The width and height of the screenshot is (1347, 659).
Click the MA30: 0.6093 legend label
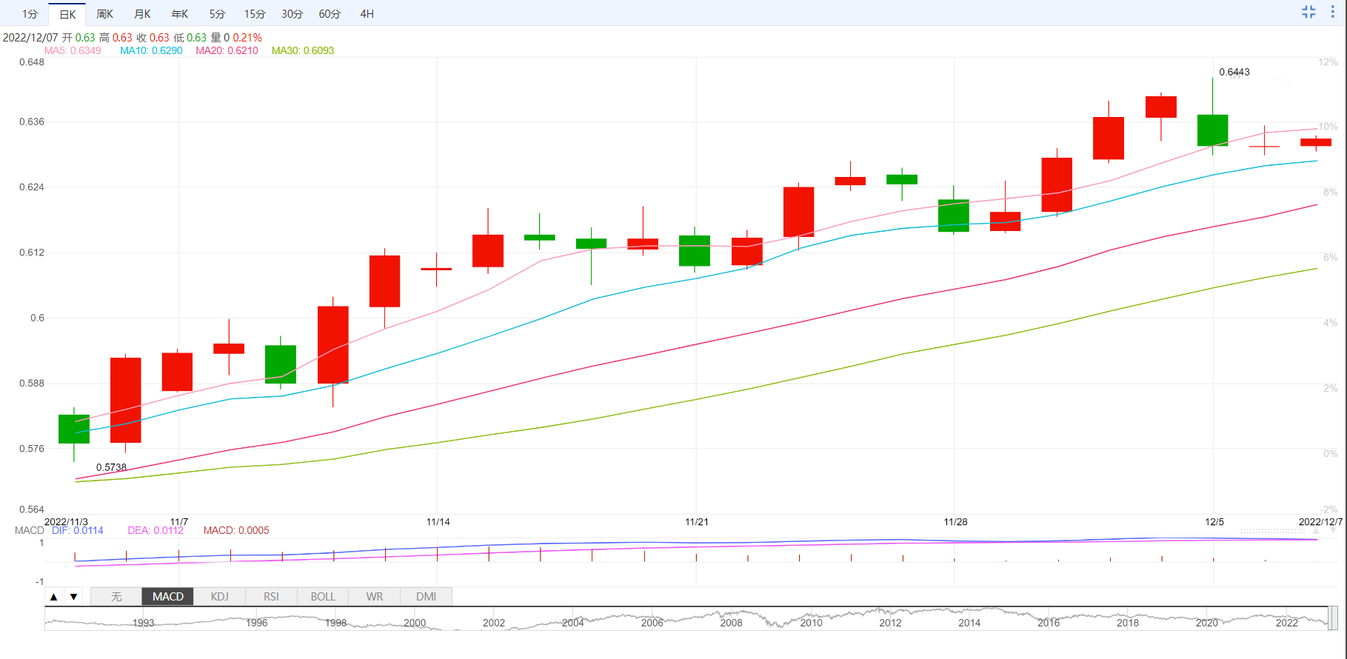pos(303,50)
